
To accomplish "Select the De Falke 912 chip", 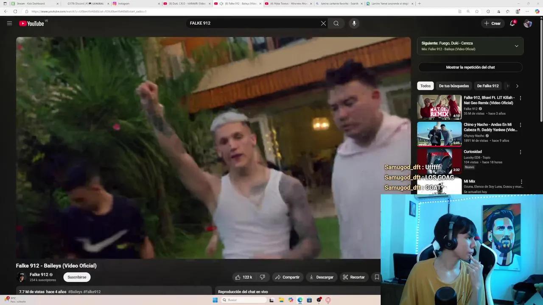I will tap(488, 86).
